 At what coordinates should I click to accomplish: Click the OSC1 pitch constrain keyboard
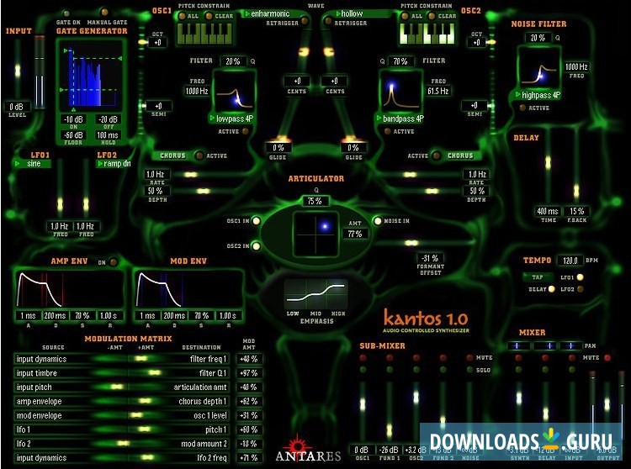(x=204, y=34)
